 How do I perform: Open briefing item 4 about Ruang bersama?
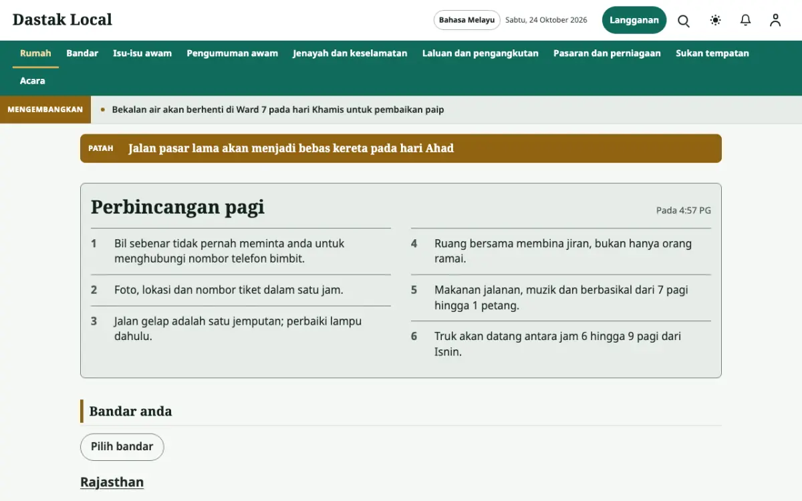pos(561,251)
